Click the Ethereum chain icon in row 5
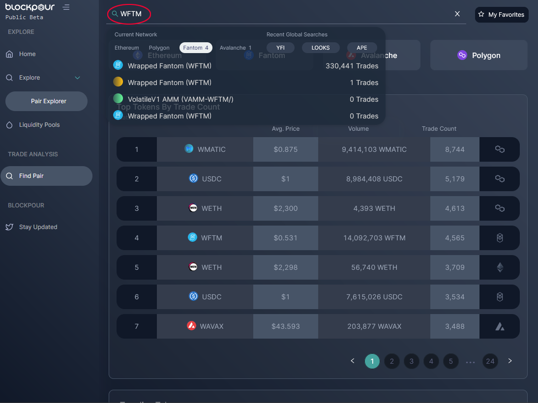 (500, 267)
